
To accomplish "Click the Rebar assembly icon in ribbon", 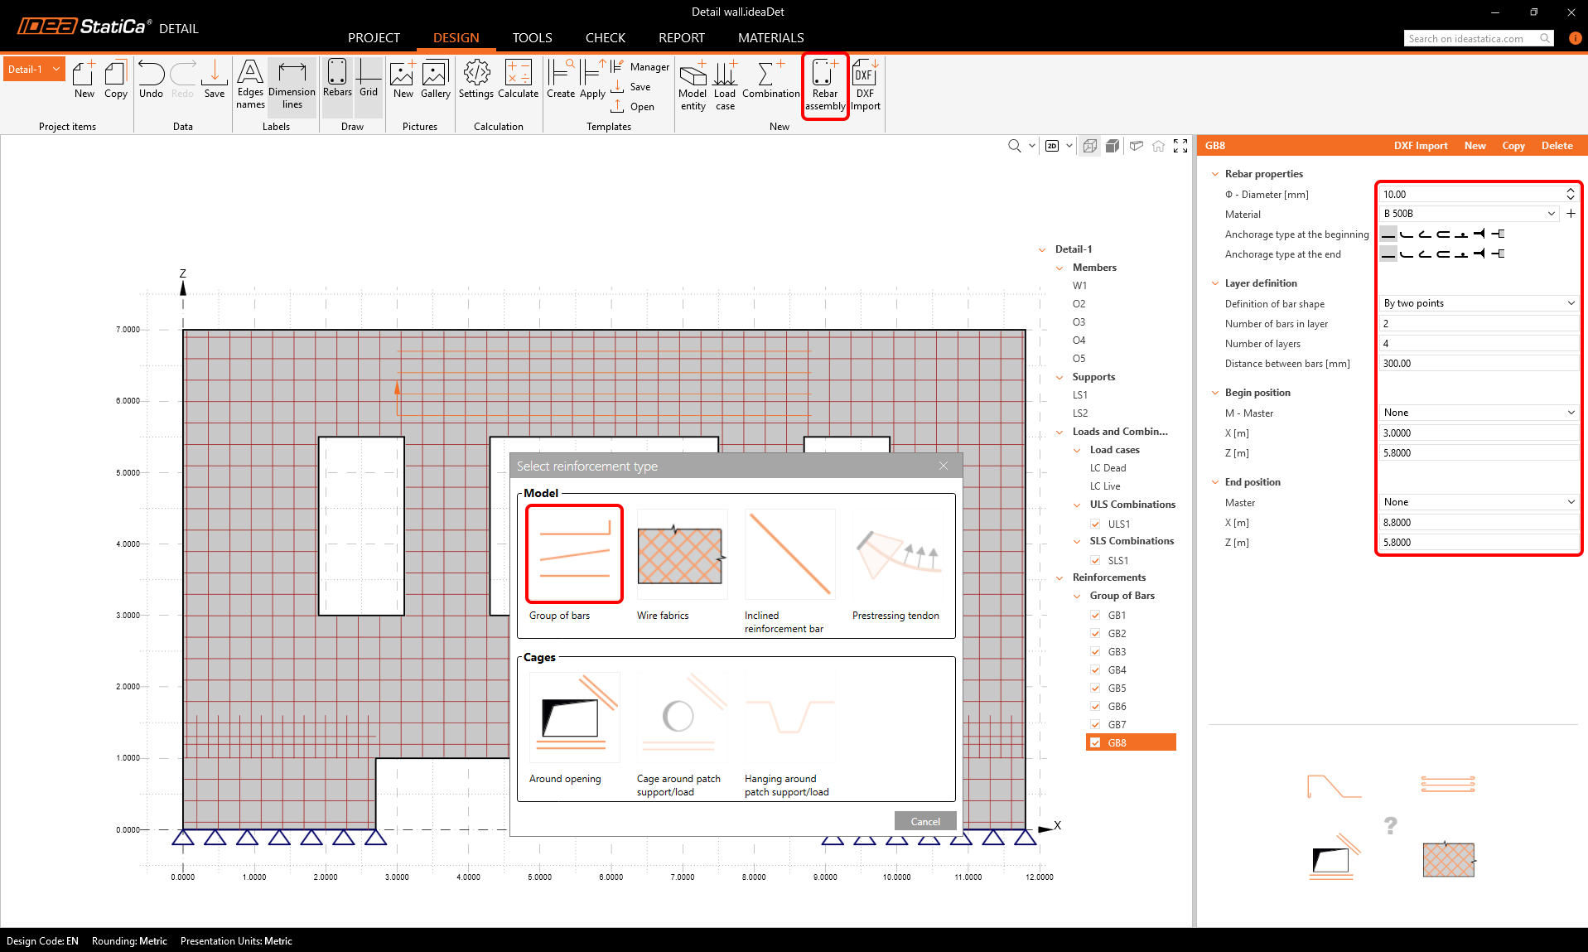I will (824, 85).
